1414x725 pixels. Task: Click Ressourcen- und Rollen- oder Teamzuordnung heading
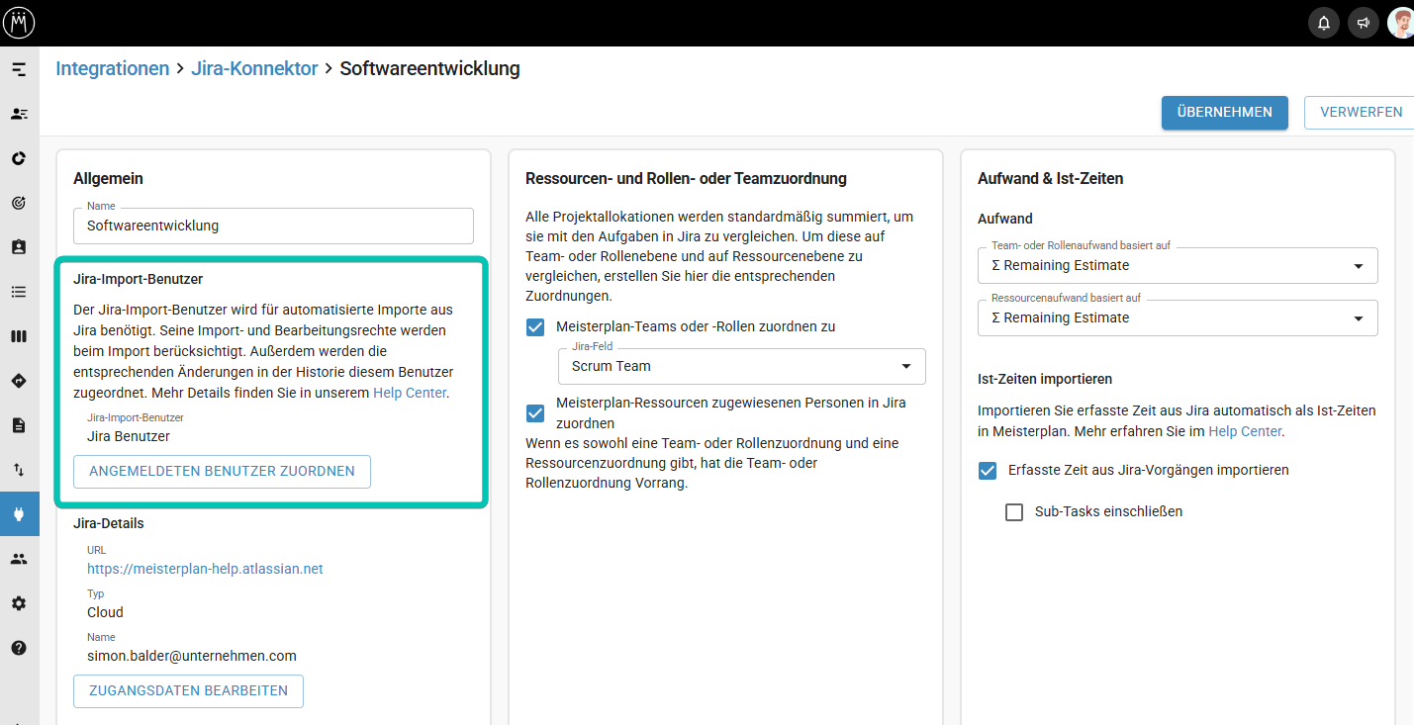click(686, 179)
